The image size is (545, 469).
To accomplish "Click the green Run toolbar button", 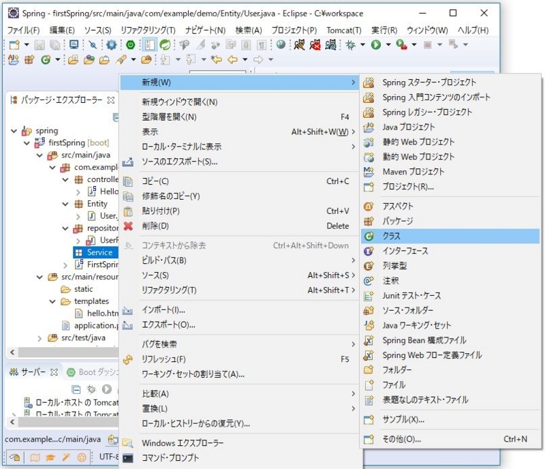I will [x=376, y=45].
